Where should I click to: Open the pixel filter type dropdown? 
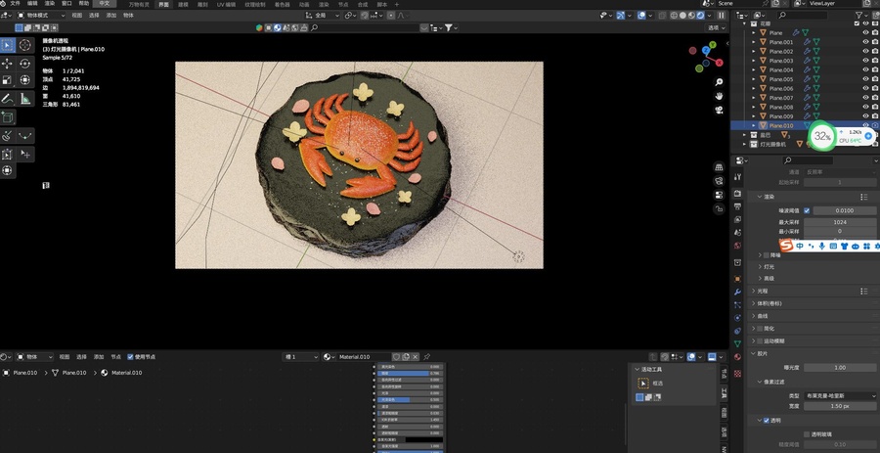(x=840, y=395)
